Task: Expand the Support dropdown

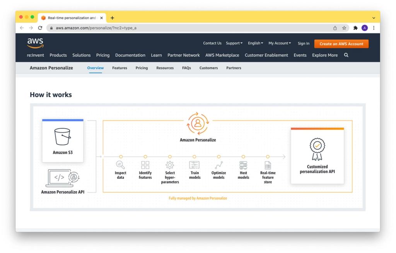Action: (234, 43)
